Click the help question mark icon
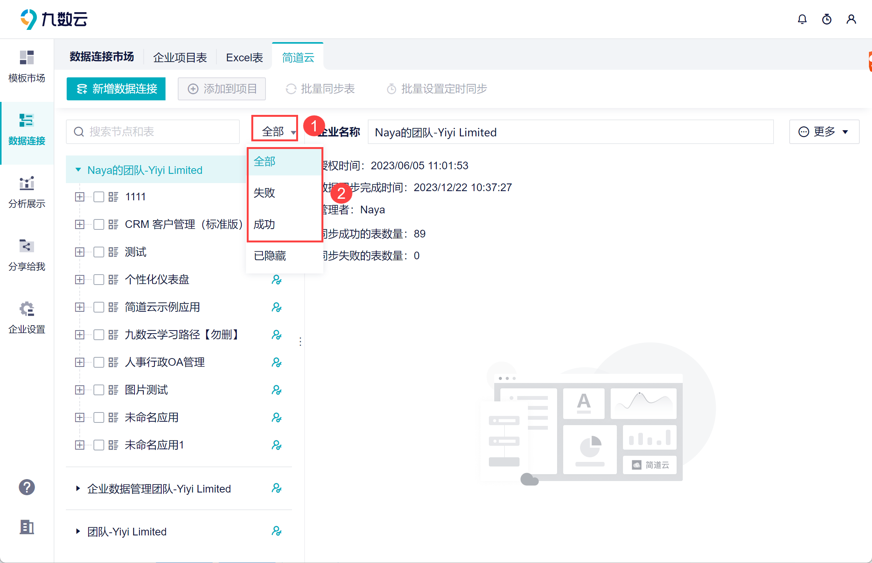Image resolution: width=872 pixels, height=563 pixels. coord(27,487)
